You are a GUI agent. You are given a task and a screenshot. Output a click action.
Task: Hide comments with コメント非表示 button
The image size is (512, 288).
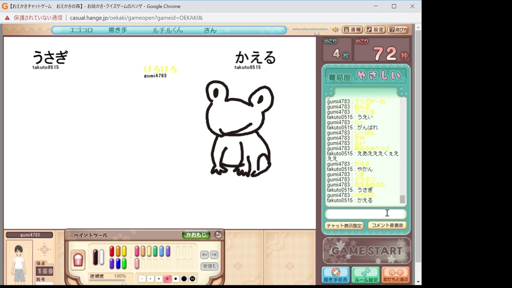point(387,225)
